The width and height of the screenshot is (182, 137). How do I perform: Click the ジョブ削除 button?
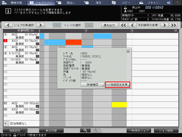[166, 131]
